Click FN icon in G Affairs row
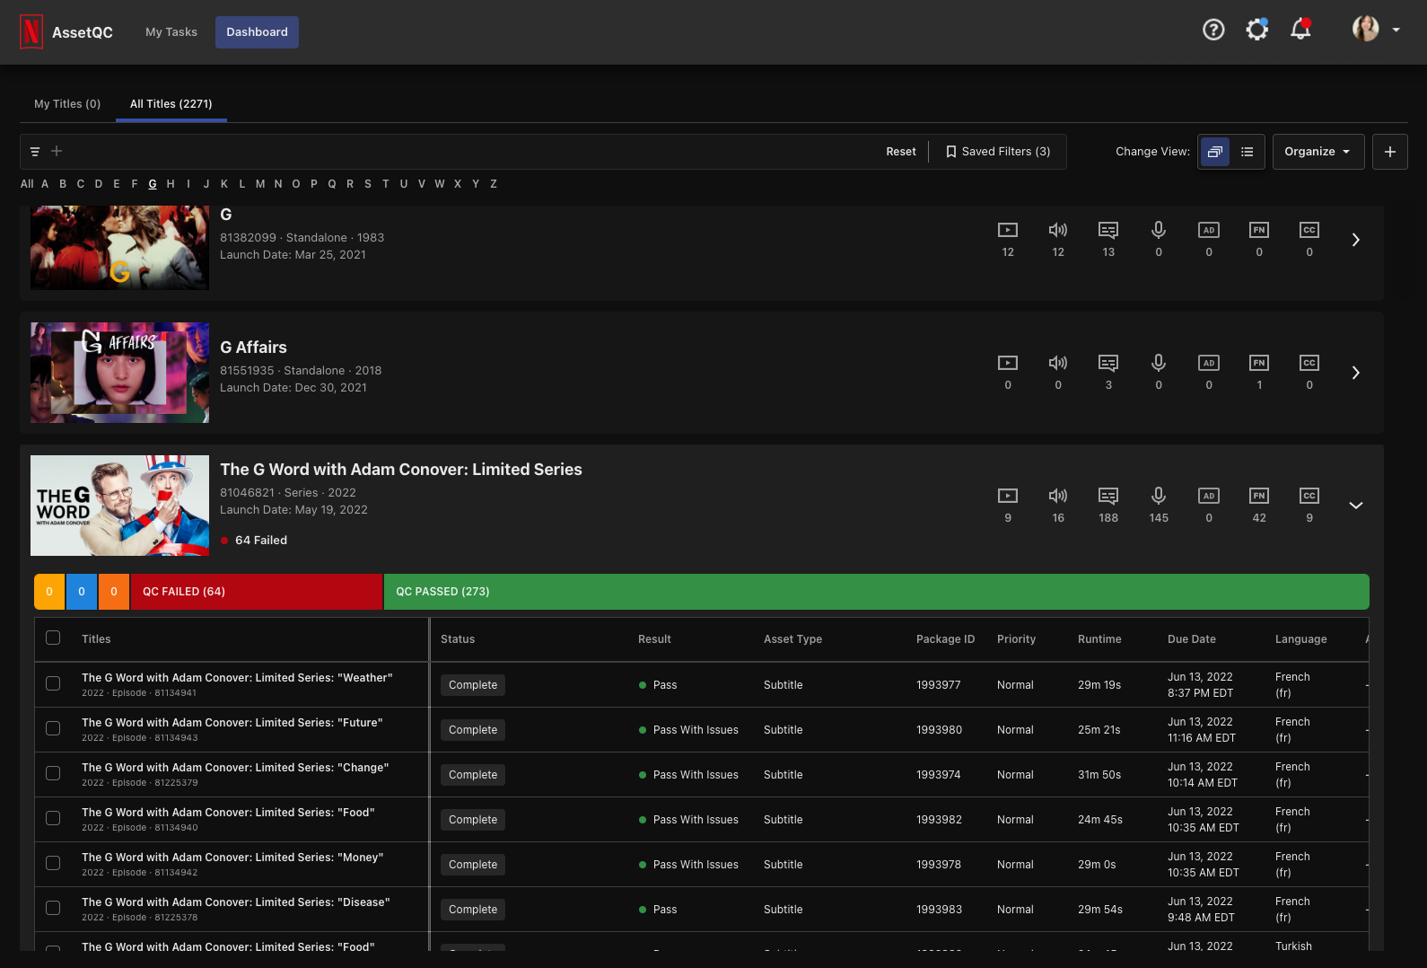 (1259, 363)
